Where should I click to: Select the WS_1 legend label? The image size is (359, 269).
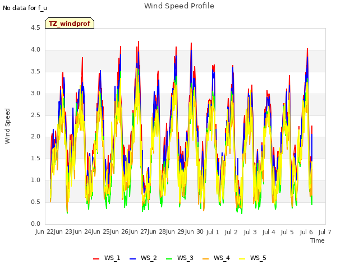pos(112,258)
